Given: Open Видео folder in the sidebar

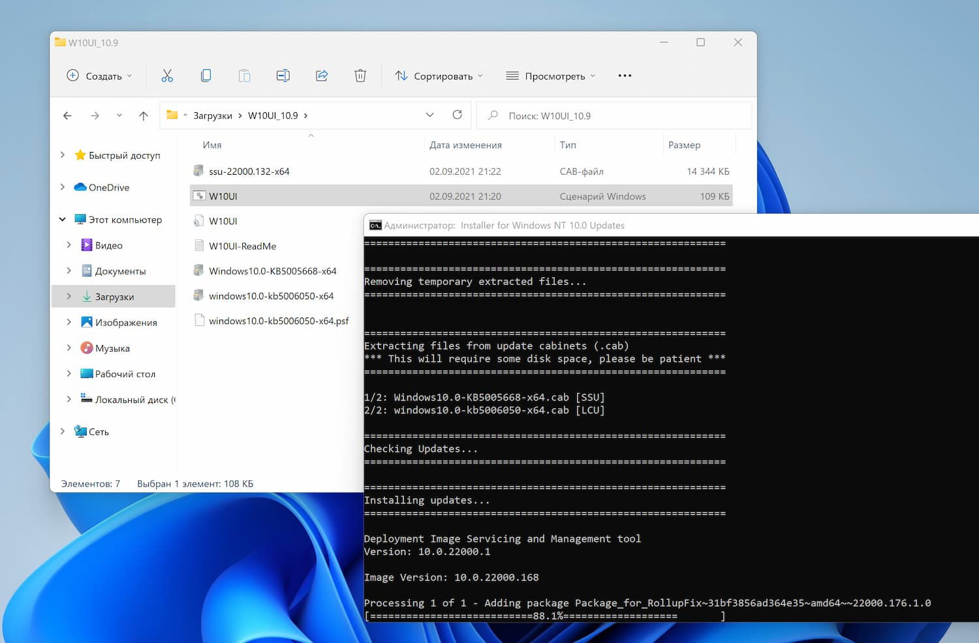Looking at the screenshot, I should (108, 245).
